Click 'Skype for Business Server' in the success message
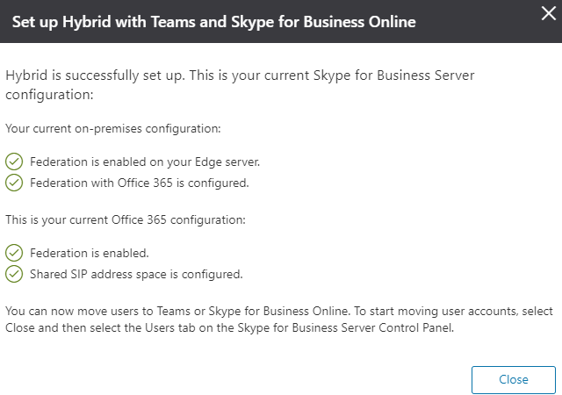Viewport: 562px width, 395px height. click(394, 75)
